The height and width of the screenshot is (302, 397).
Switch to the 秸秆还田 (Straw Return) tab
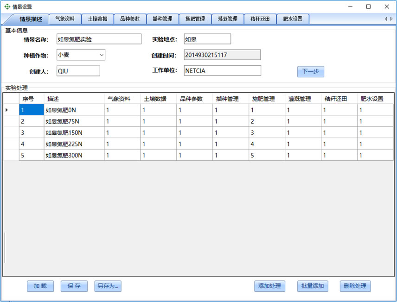pyautogui.click(x=260, y=19)
